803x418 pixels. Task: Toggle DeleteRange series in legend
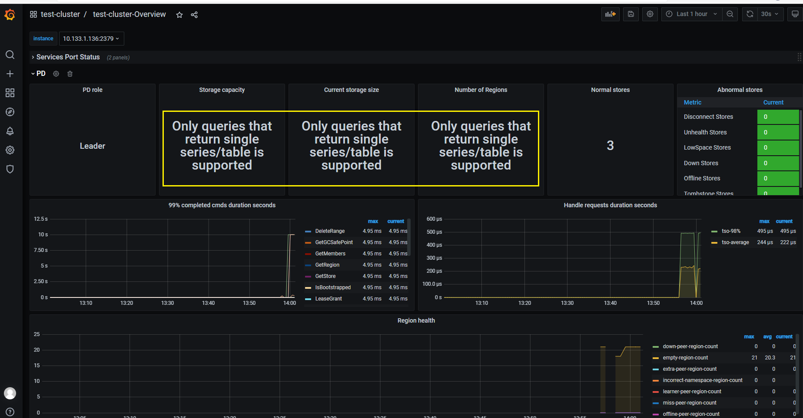pyautogui.click(x=330, y=231)
